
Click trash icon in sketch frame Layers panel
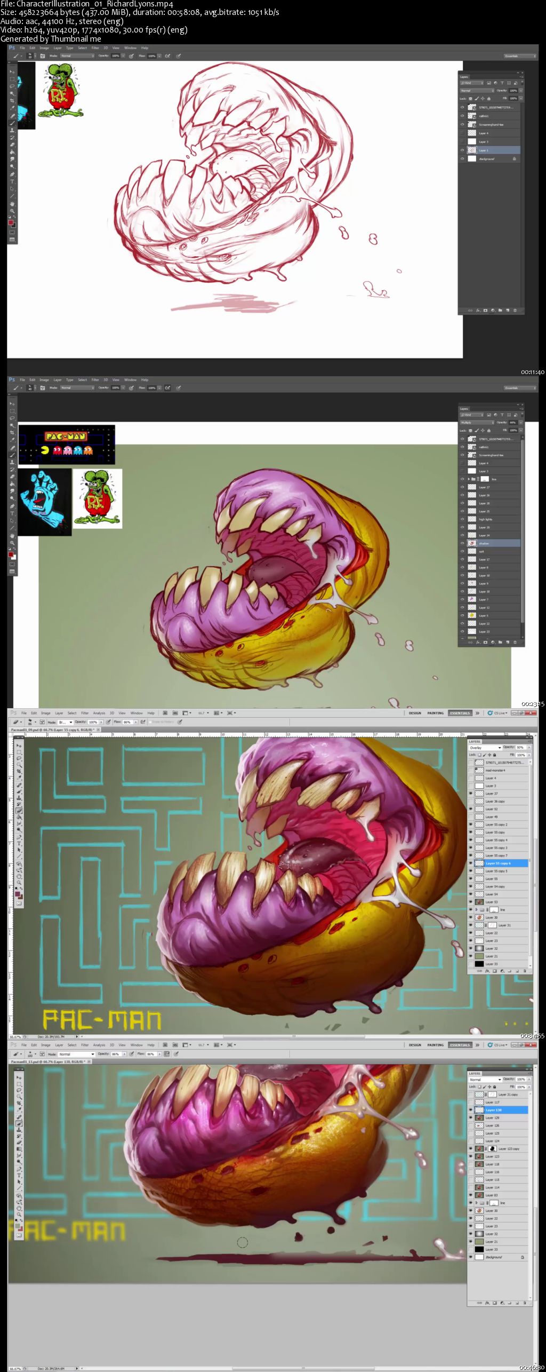(515, 310)
